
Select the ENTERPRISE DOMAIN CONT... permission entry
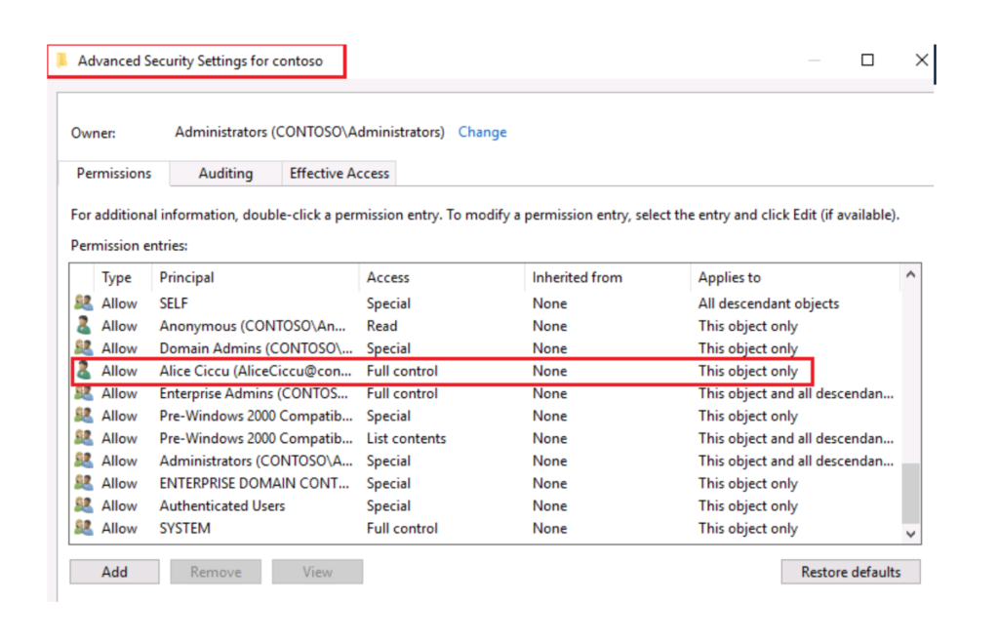click(x=254, y=483)
